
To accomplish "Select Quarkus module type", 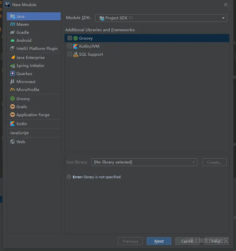I will (34, 74).
